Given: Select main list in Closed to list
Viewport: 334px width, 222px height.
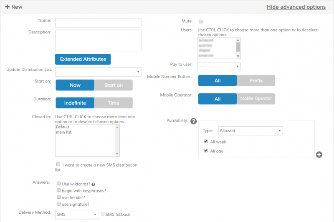Looking at the screenshot, I should [65, 132].
